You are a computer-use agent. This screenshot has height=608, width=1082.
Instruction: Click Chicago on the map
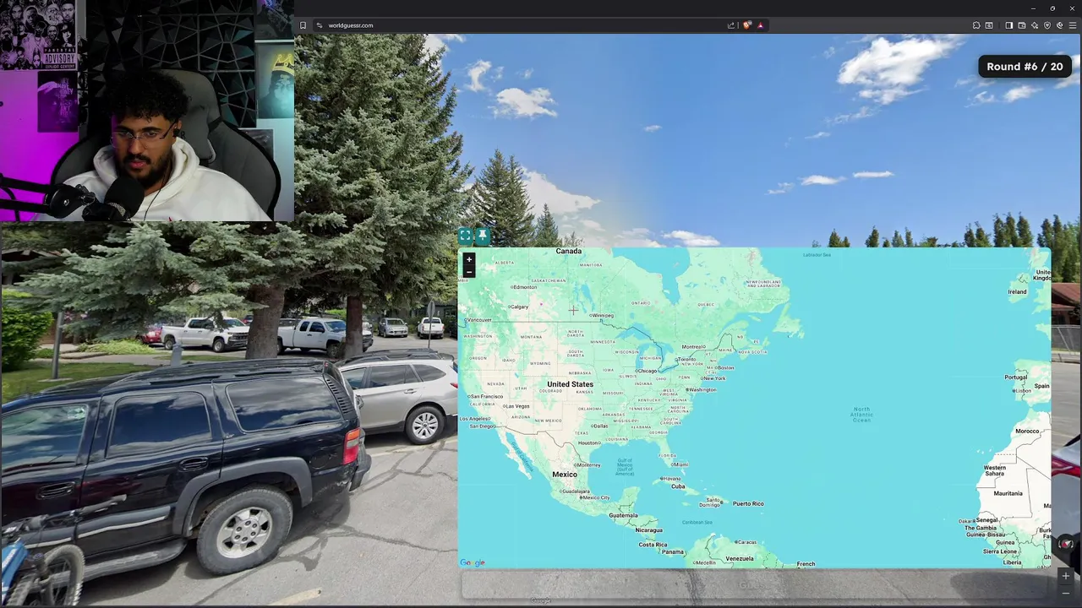point(647,371)
